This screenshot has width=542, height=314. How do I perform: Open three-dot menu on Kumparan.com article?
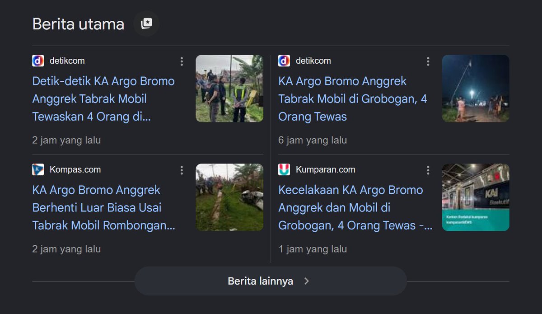(x=428, y=170)
